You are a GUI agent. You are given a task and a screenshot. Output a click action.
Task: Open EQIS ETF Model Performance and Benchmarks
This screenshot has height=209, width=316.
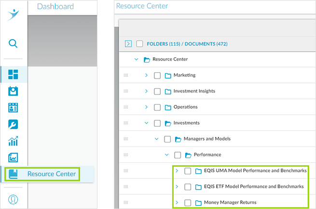pyautogui.click(x=254, y=186)
